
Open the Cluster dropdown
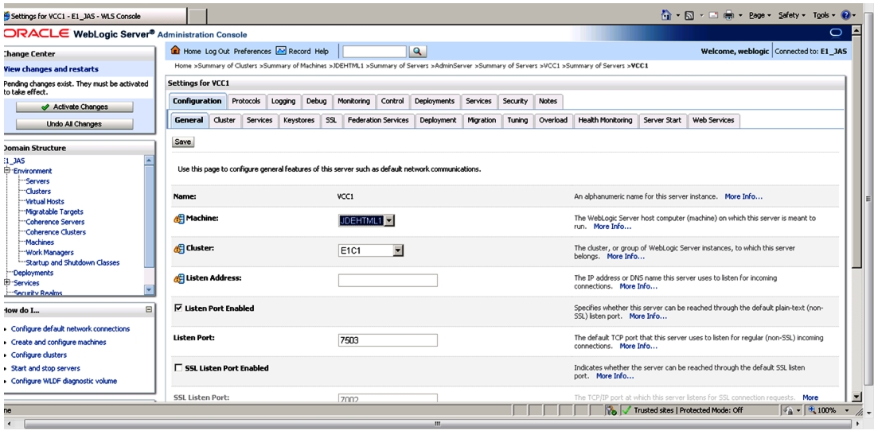(x=397, y=250)
